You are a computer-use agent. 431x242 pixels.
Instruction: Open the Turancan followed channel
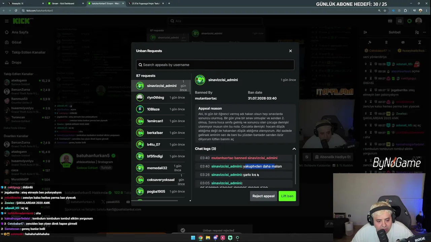[27, 119]
